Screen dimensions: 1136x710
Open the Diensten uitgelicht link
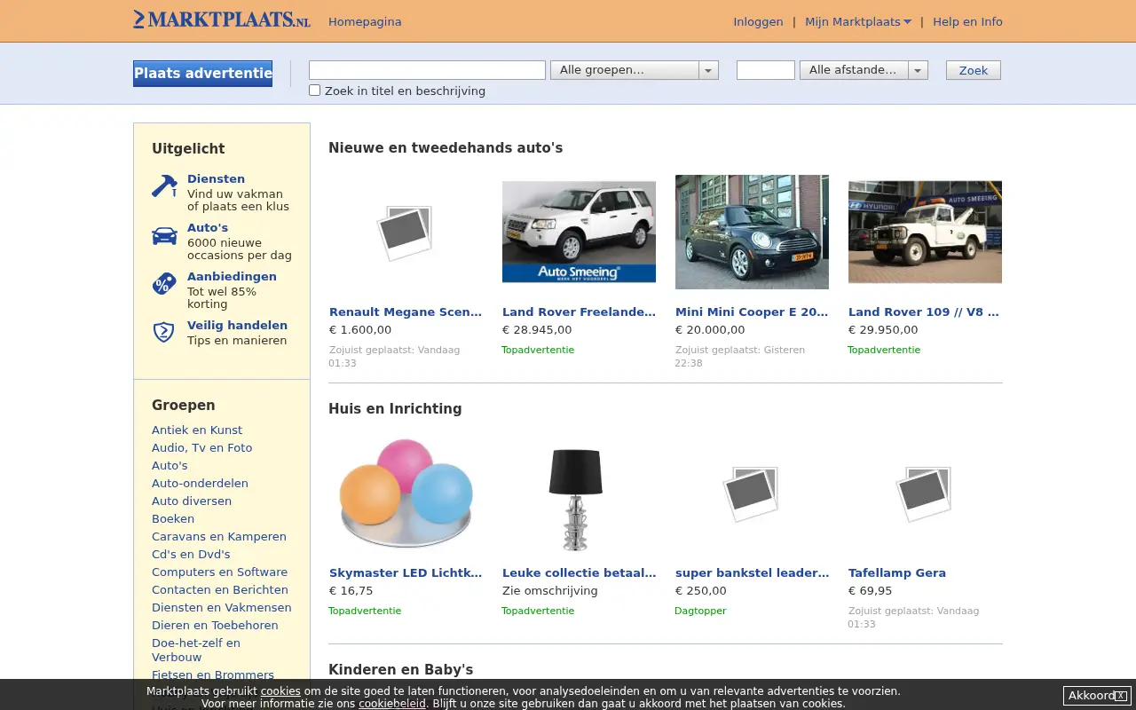point(216,178)
